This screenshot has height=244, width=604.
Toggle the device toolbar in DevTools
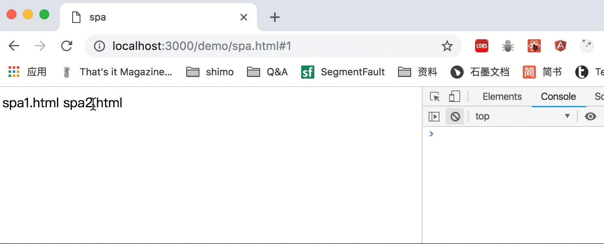[454, 97]
